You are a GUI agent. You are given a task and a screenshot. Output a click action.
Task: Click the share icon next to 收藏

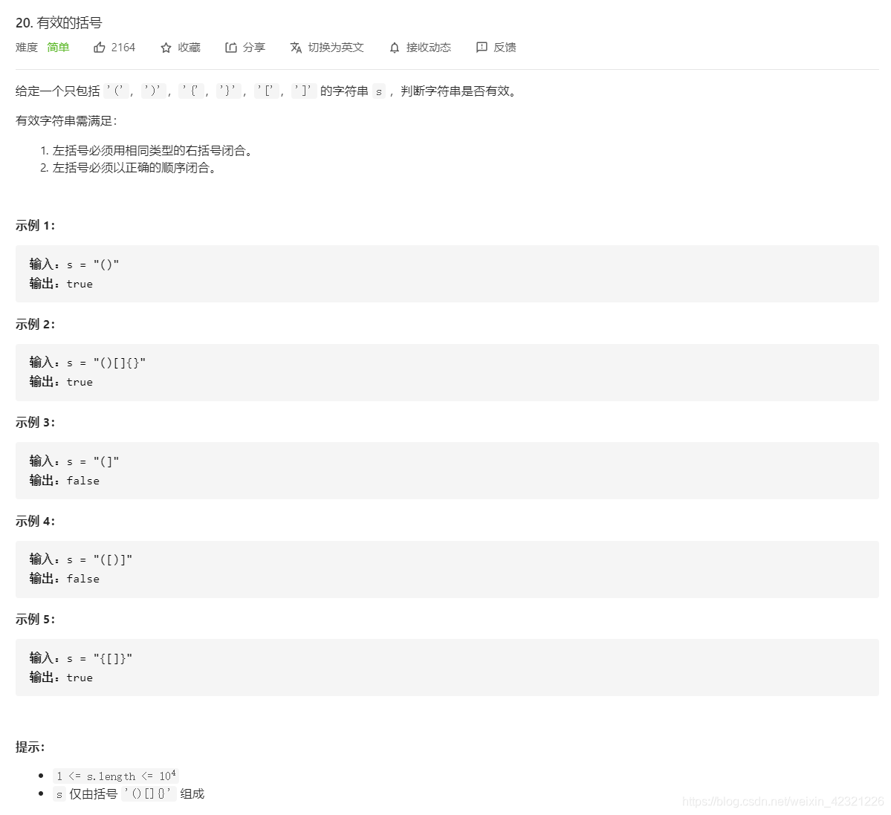(231, 47)
